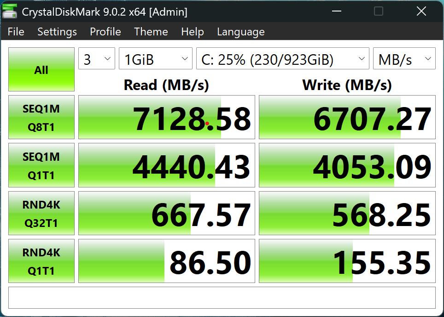Start the SEQ1M Q1T1 test
The height and width of the screenshot is (317, 444).
(x=41, y=165)
